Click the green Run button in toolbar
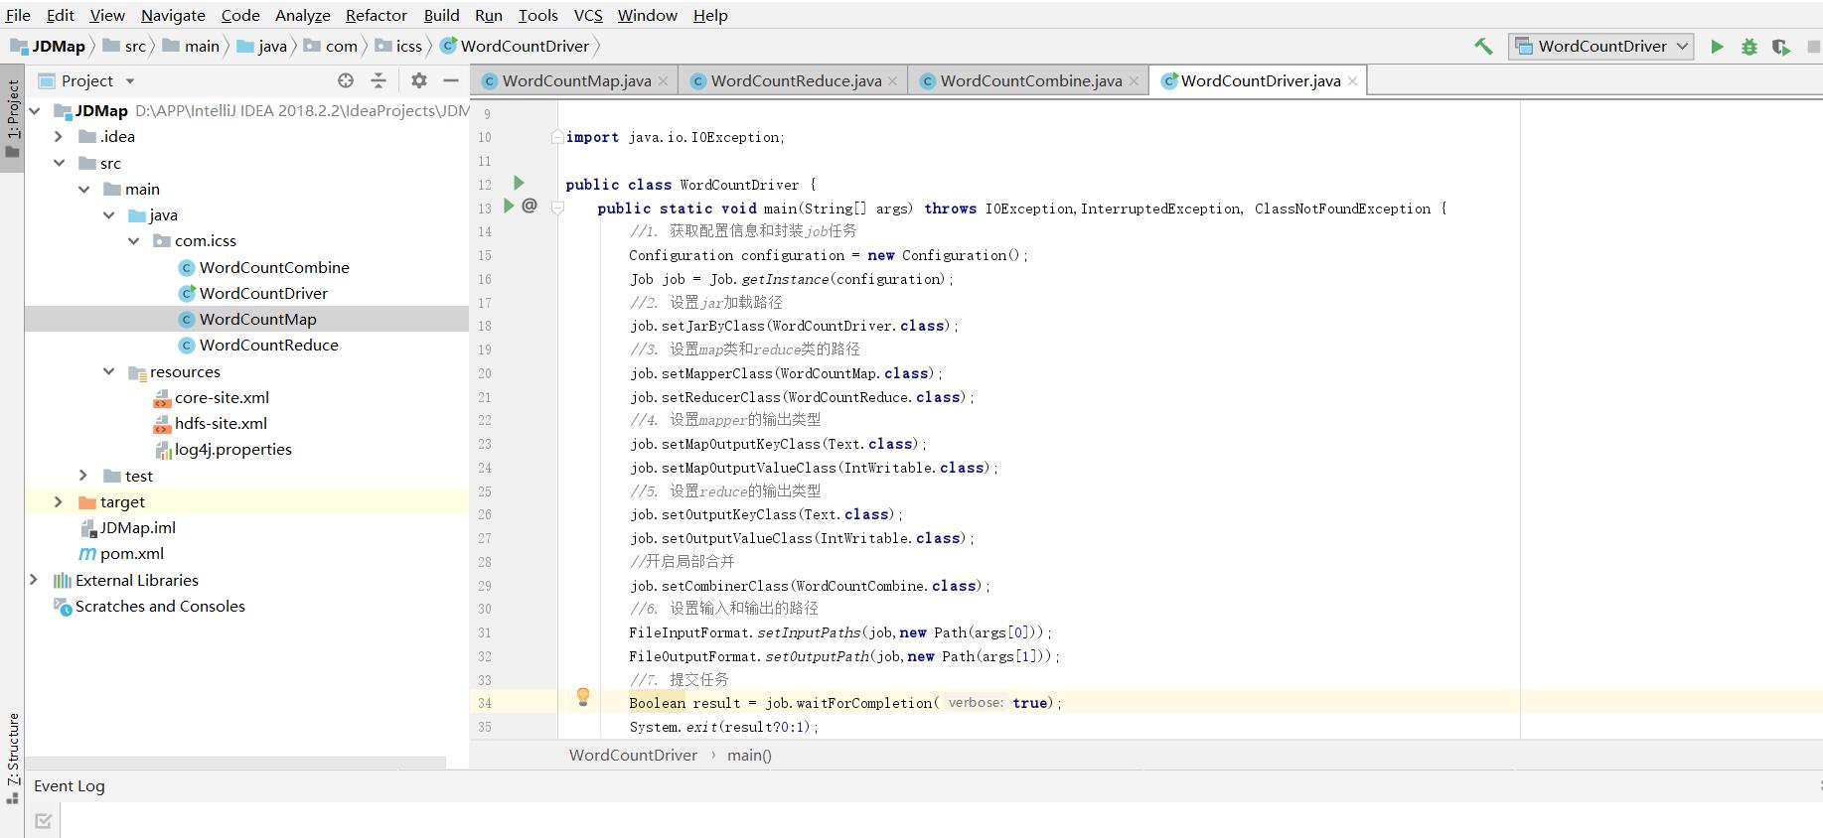 click(x=1717, y=47)
